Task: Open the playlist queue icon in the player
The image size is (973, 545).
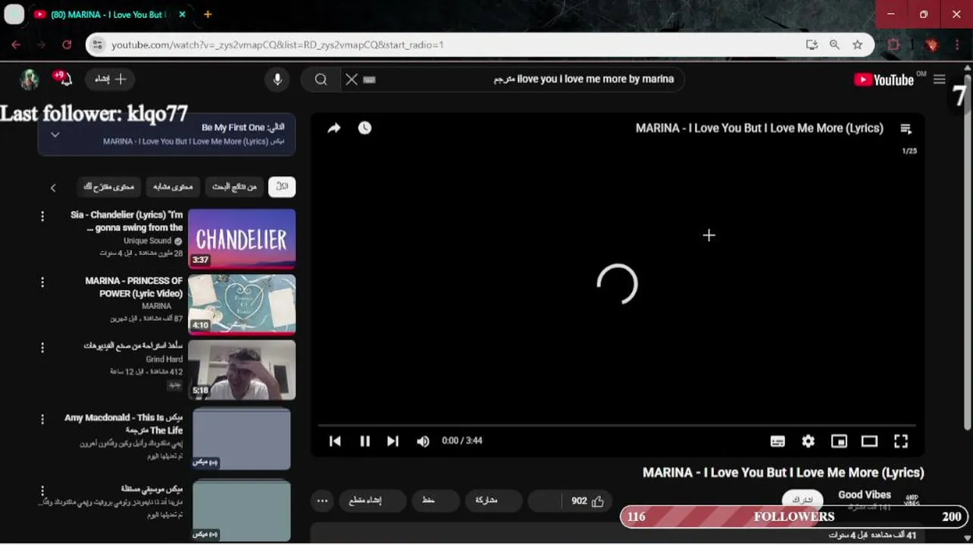Action: click(x=906, y=129)
